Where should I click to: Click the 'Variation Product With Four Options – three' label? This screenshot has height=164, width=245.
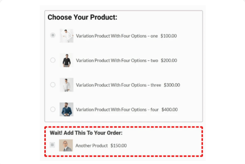pos(118,85)
